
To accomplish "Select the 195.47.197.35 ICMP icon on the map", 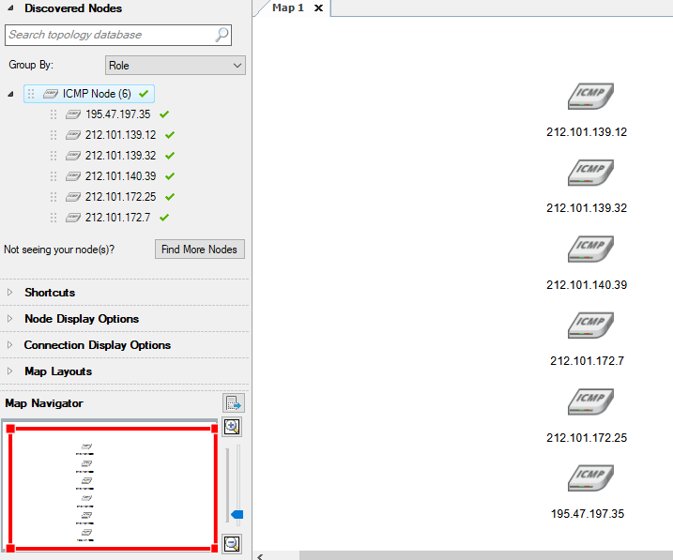I will pos(590,478).
